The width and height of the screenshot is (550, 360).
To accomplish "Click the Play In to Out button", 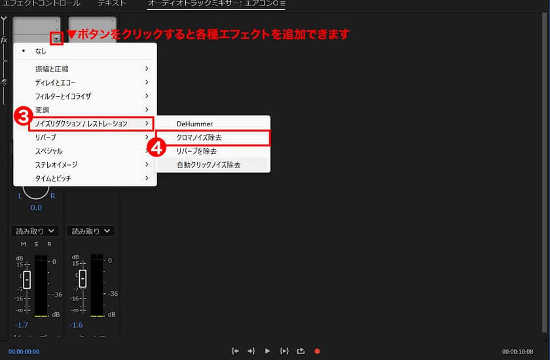I will click(x=284, y=351).
